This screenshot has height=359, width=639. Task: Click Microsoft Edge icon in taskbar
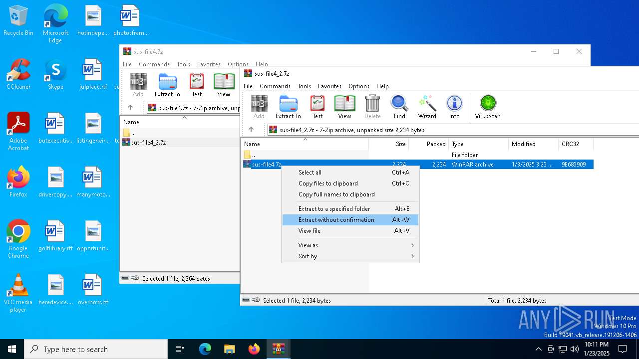pyautogui.click(x=205, y=349)
